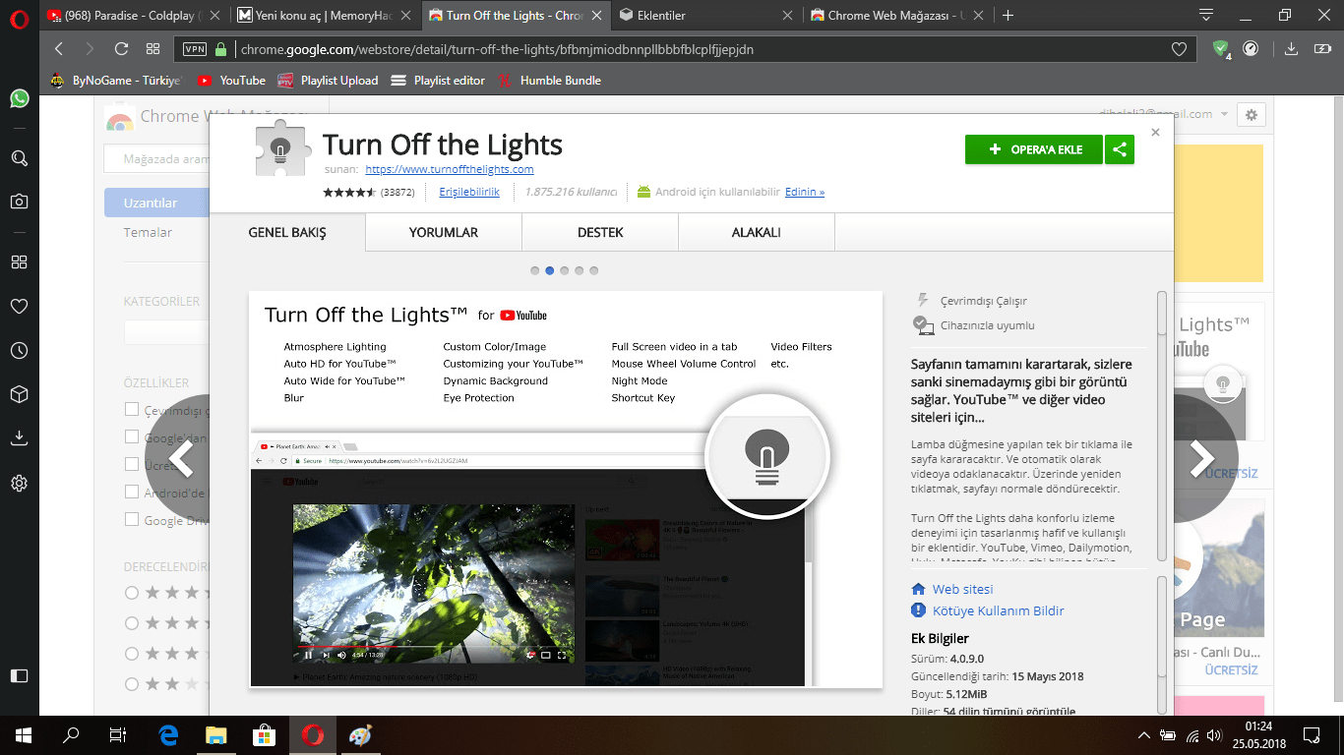Toggle the sidebar panel icon at bottom left
The height and width of the screenshot is (755, 1344).
pyautogui.click(x=19, y=675)
